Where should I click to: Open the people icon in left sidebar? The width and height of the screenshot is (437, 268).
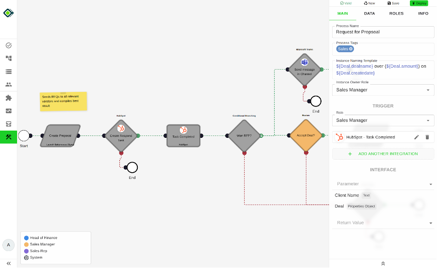point(8,84)
